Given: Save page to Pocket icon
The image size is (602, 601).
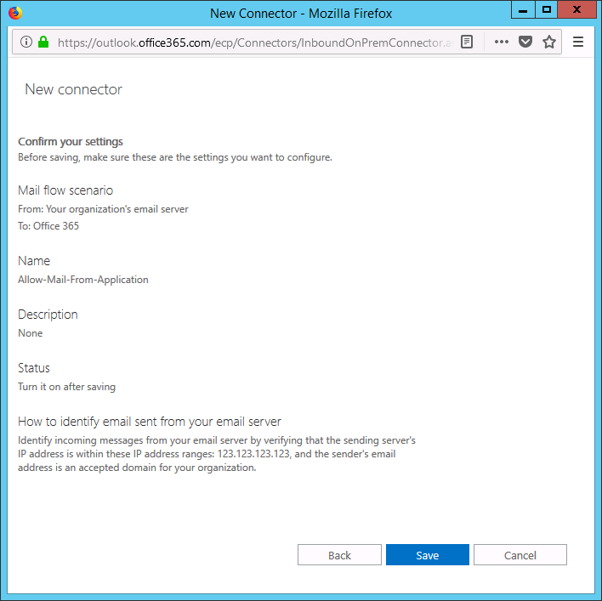Looking at the screenshot, I should [525, 42].
